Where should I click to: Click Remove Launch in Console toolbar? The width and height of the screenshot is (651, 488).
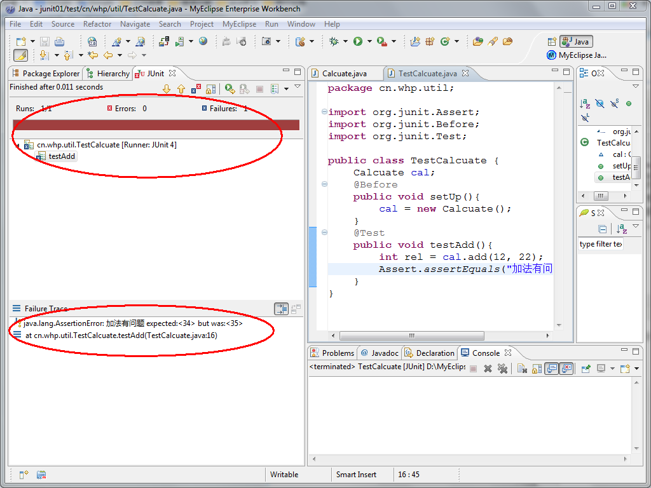click(488, 369)
